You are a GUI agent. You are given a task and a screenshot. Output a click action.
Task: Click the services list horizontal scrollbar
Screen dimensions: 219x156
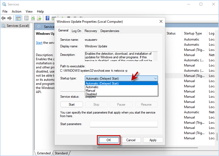point(148,148)
